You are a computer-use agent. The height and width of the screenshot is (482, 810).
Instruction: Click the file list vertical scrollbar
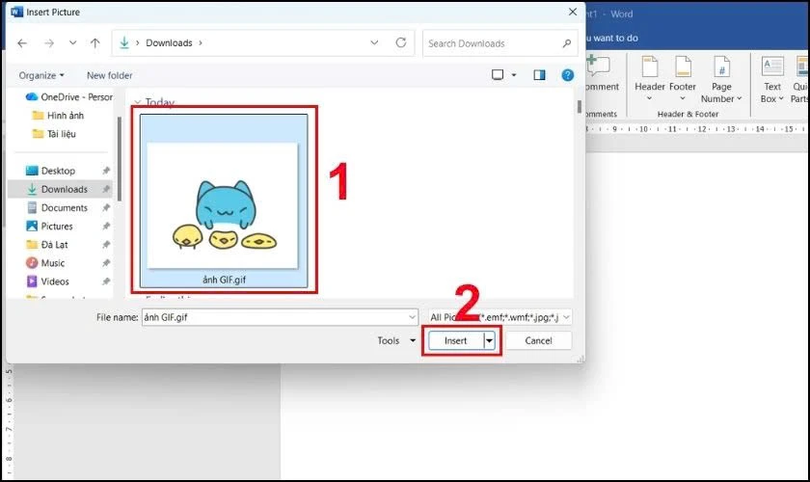coord(580,106)
